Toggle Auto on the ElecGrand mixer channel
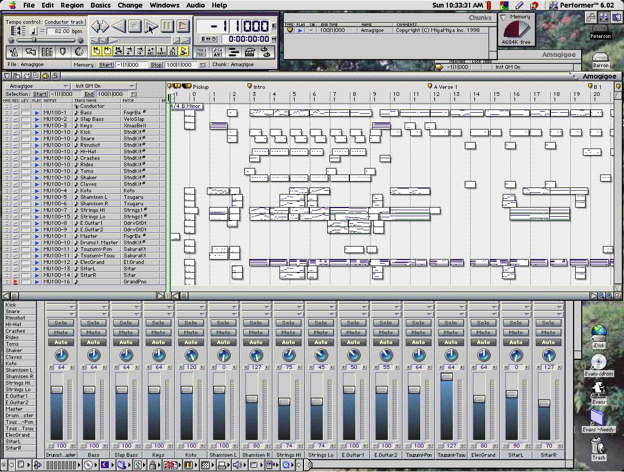Image resolution: width=624 pixels, height=472 pixels. click(x=483, y=342)
